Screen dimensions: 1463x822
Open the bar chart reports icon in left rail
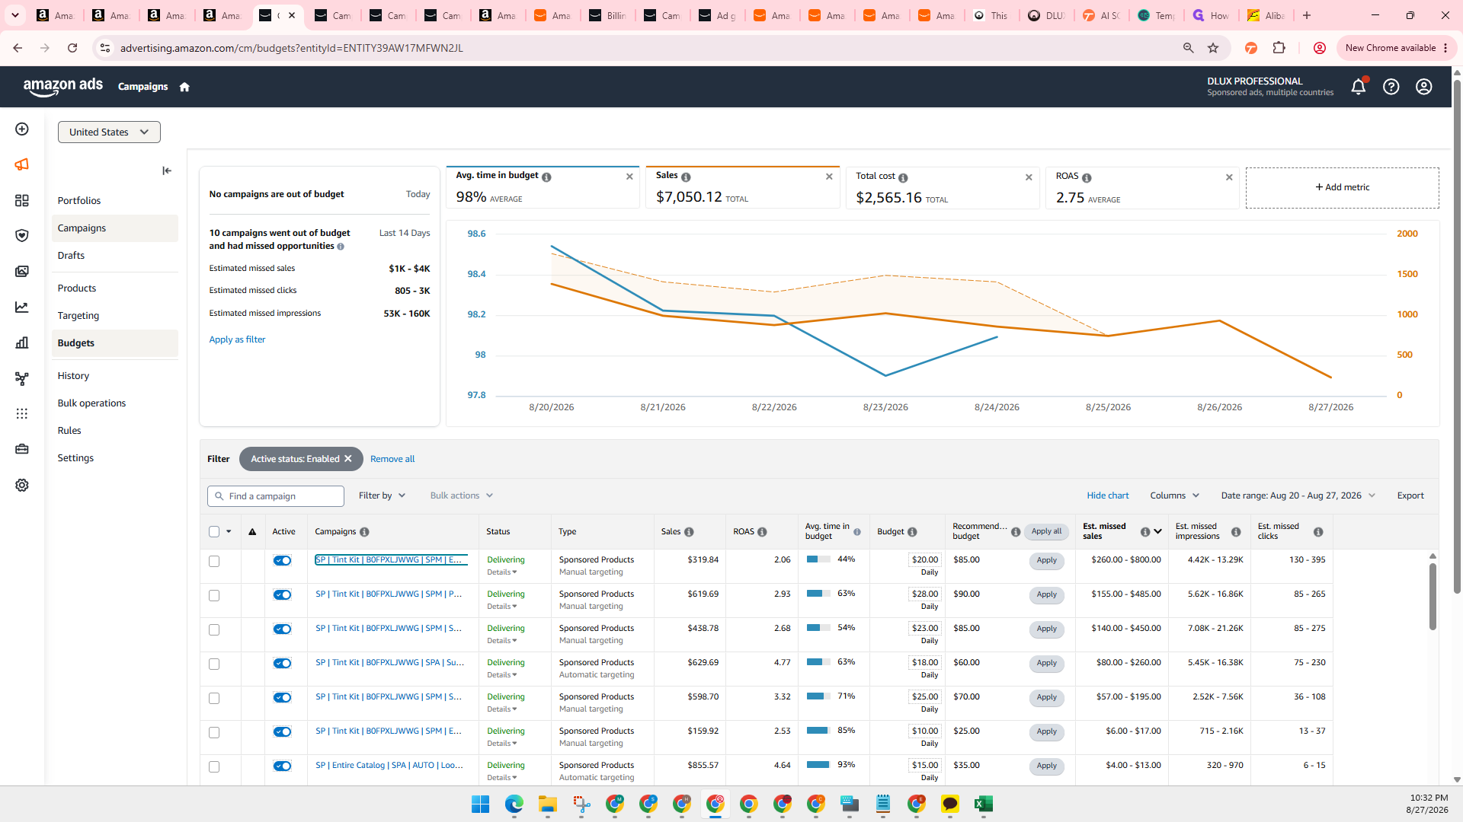pyautogui.click(x=22, y=342)
